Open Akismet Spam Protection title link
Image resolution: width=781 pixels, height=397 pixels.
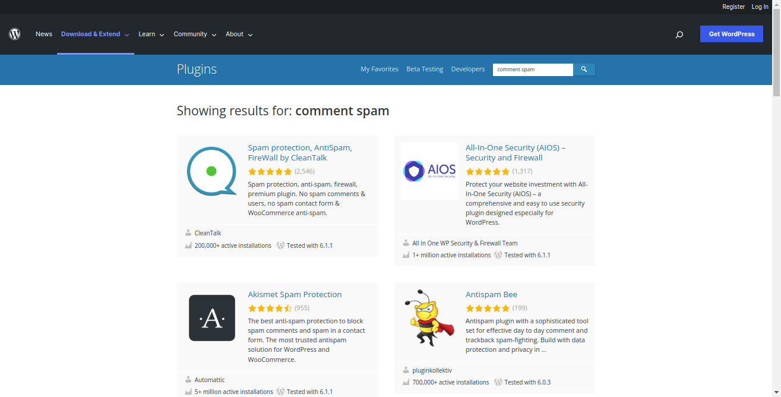295,294
